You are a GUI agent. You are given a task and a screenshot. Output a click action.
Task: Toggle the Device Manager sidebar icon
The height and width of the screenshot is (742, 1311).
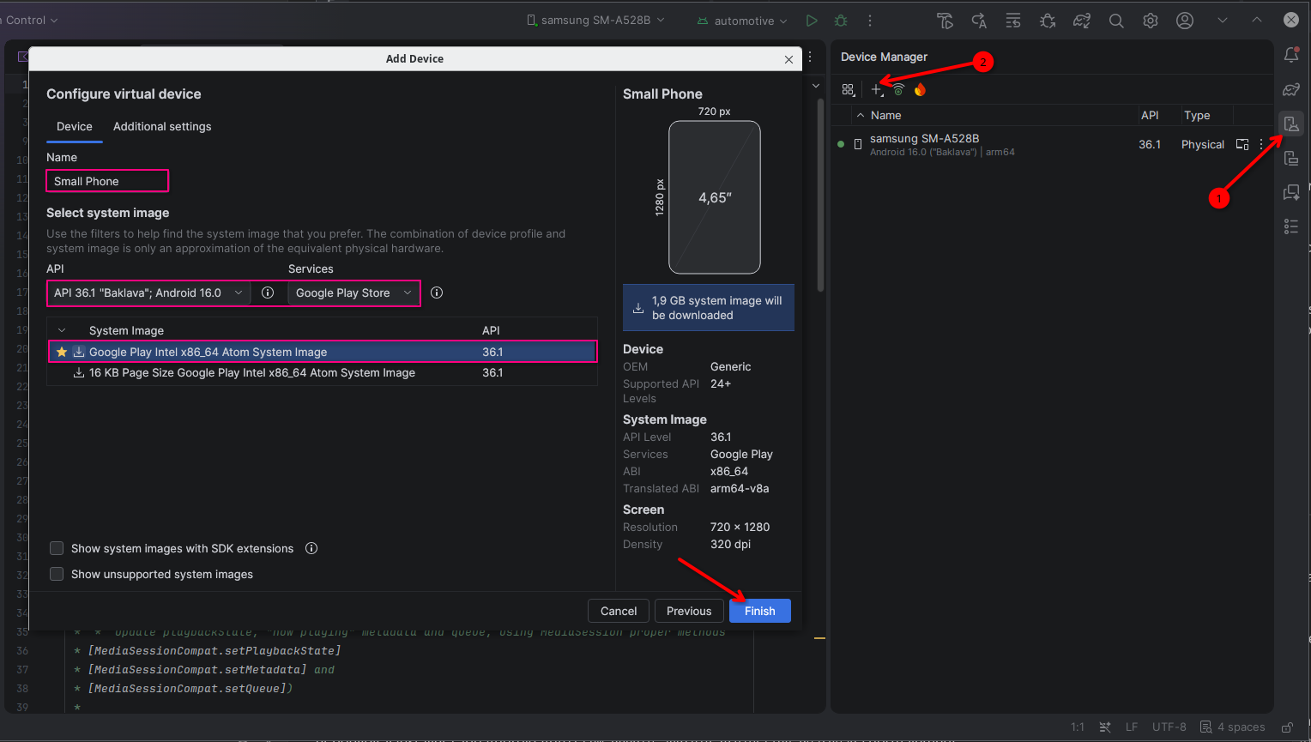tap(1291, 124)
